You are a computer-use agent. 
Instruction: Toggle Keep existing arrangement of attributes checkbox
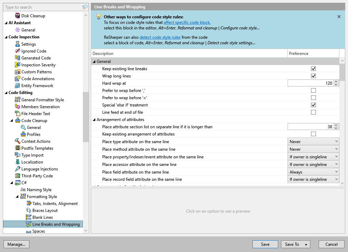click(x=313, y=134)
